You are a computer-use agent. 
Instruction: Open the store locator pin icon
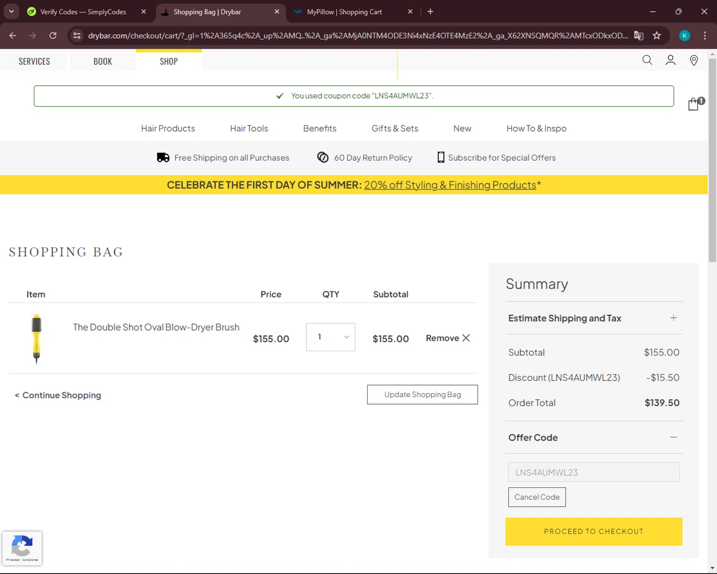tap(694, 60)
